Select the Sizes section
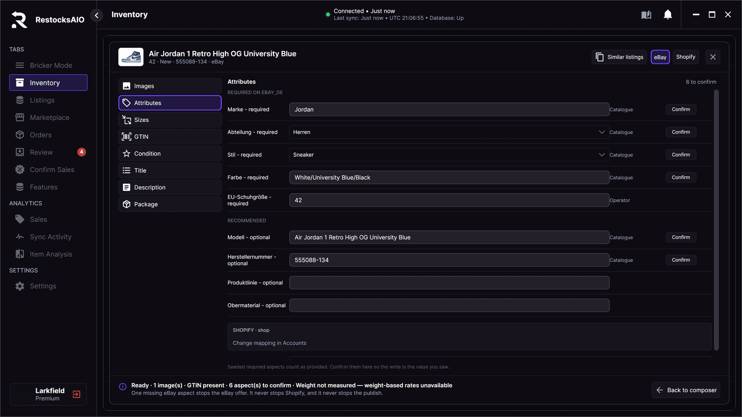Screen dimensions: 742x417 [170, 120]
